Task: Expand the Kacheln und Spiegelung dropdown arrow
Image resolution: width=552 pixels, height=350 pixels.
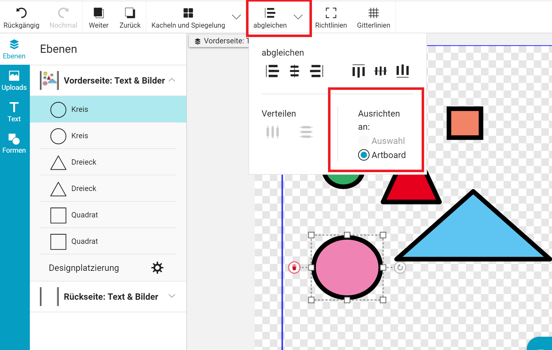Action: (236, 17)
